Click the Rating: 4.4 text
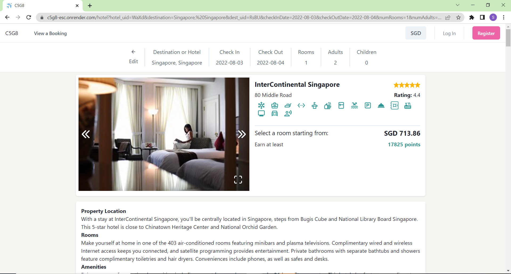 [x=407, y=95]
